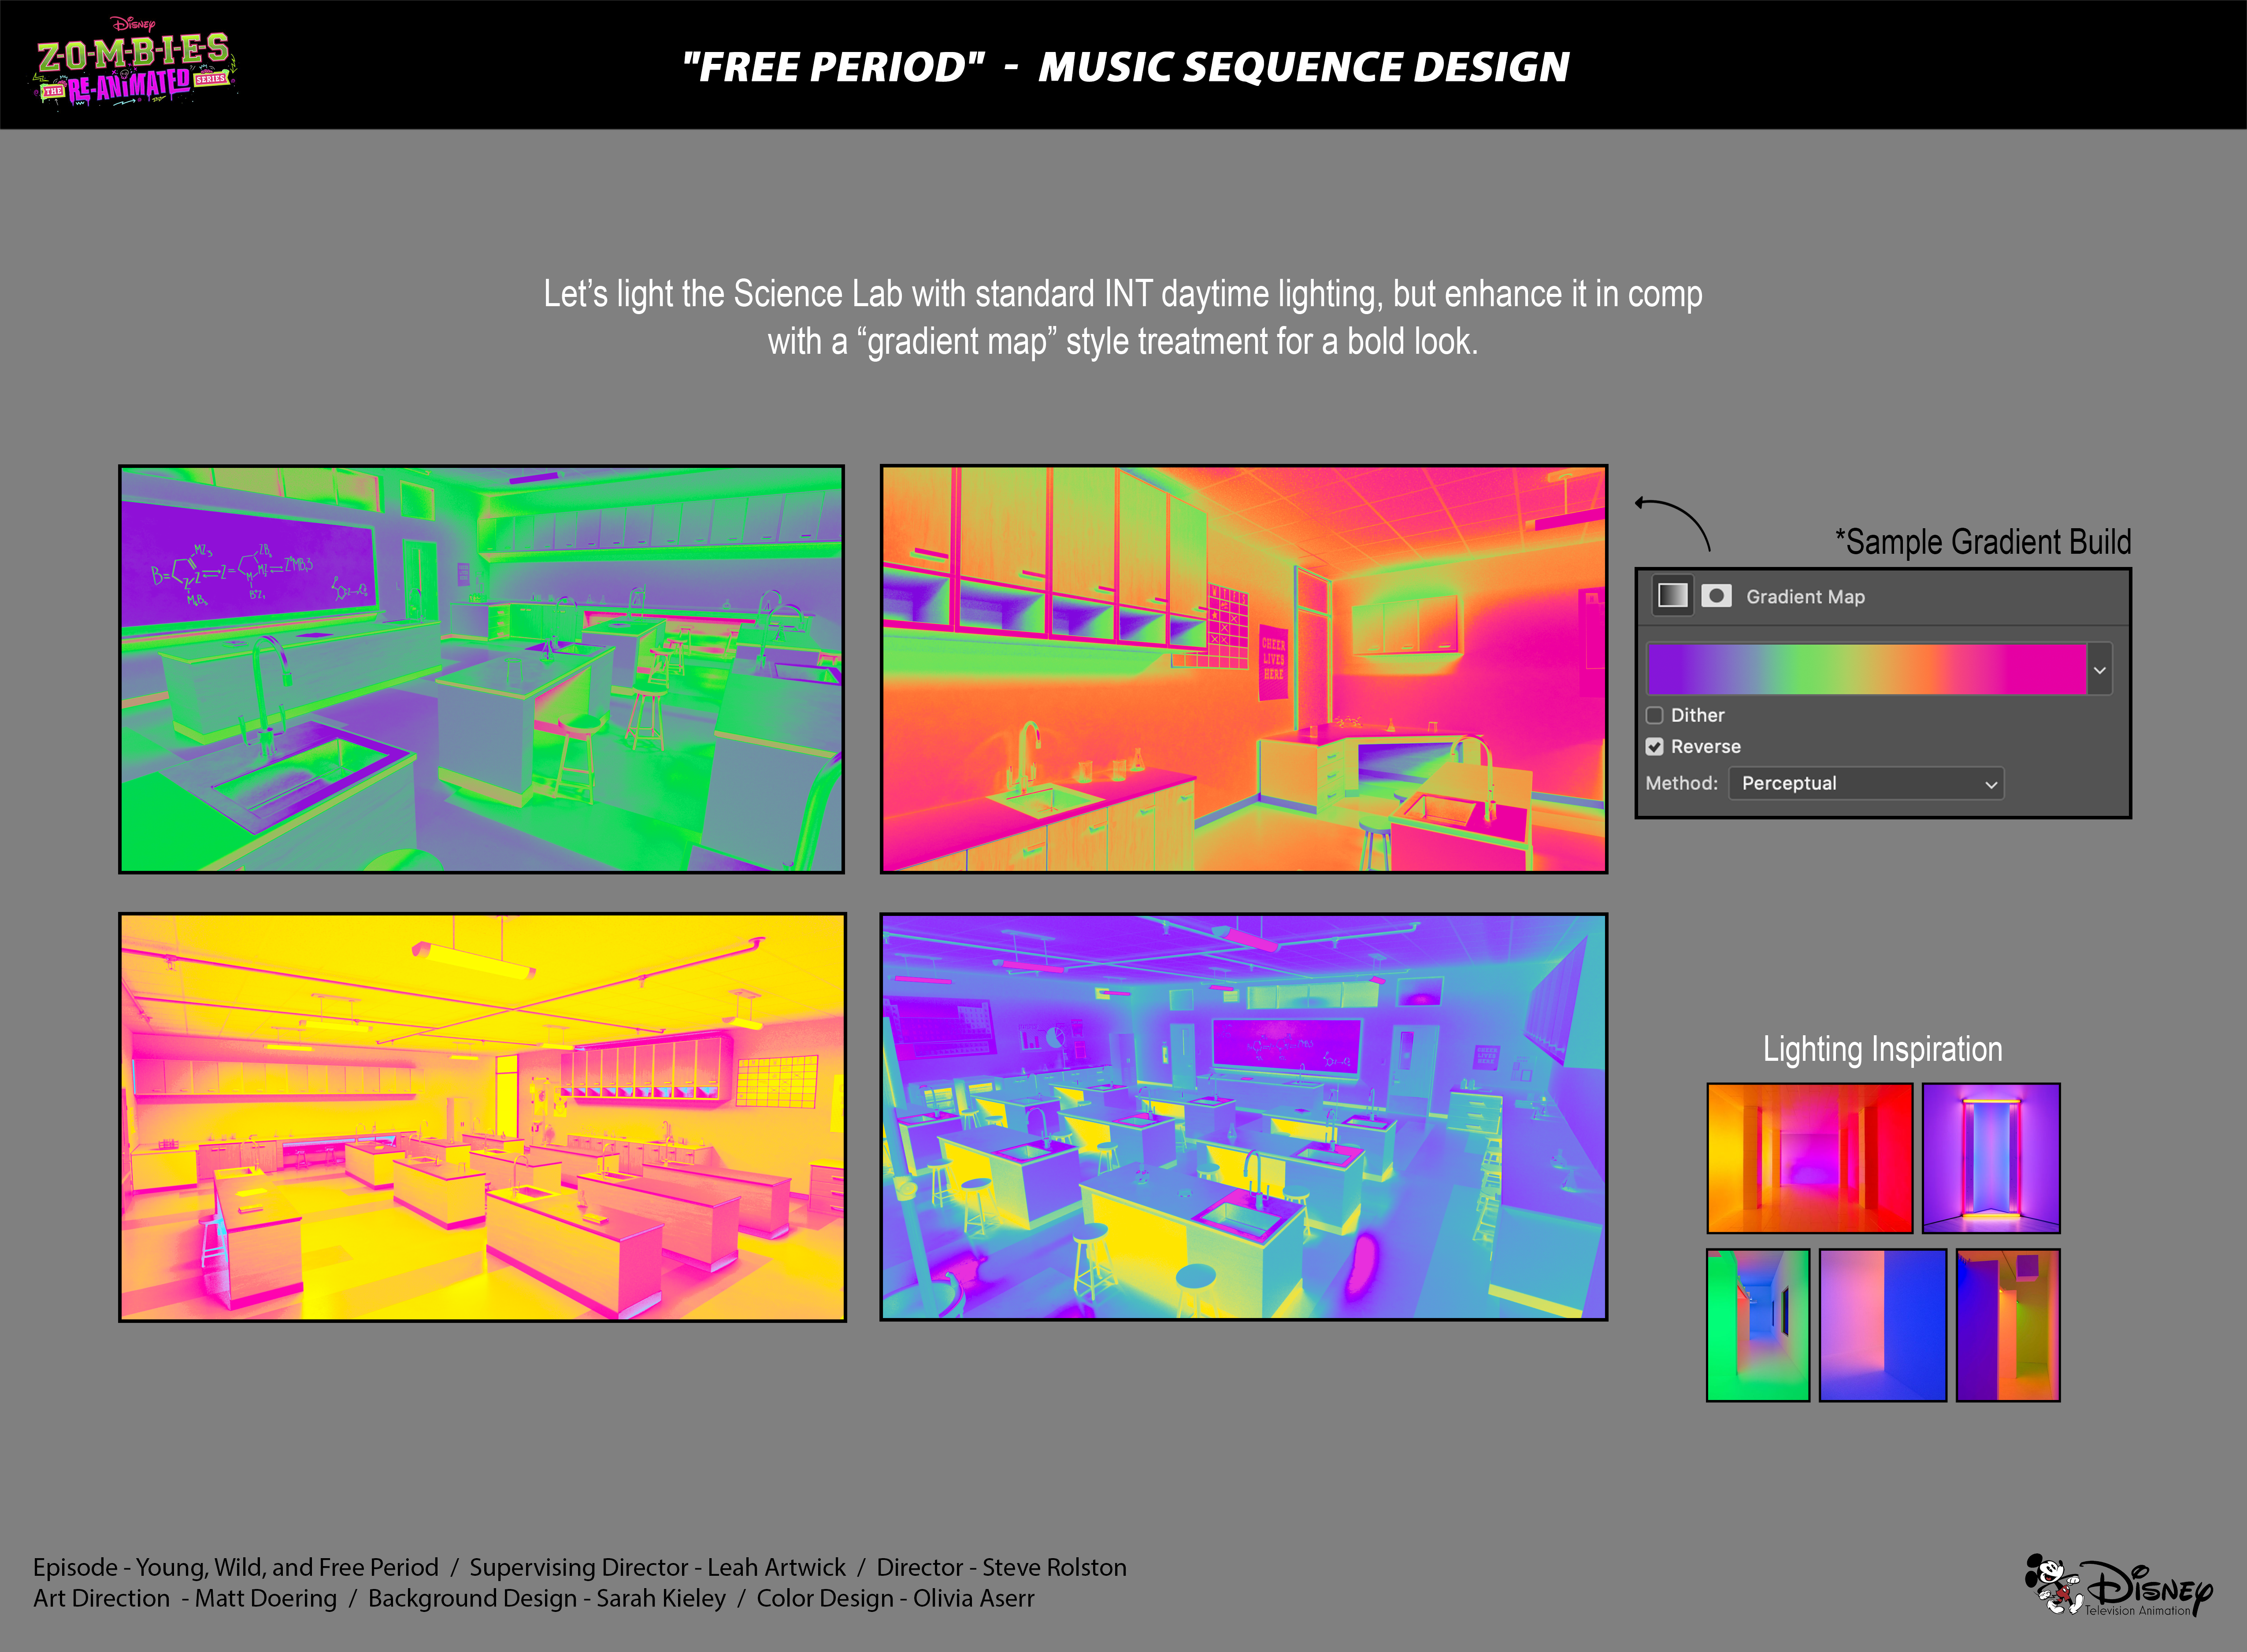Click the Zombies Re-Animated Series logo

[x=134, y=63]
